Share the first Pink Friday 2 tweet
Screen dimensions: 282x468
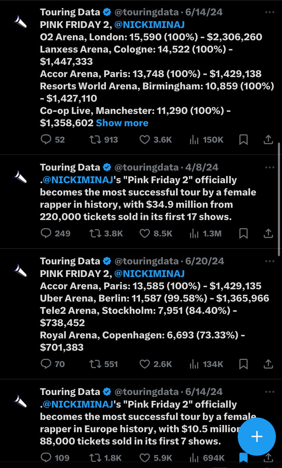pyautogui.click(x=268, y=140)
